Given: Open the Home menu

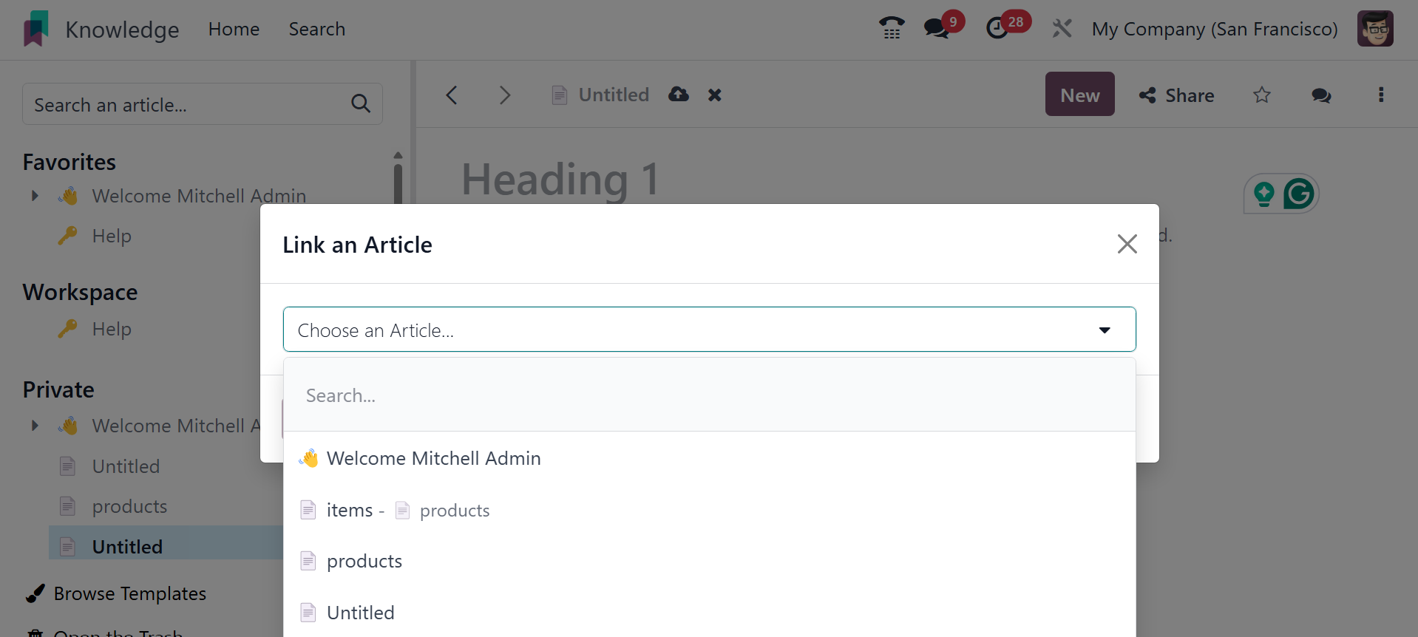Looking at the screenshot, I should point(234,29).
